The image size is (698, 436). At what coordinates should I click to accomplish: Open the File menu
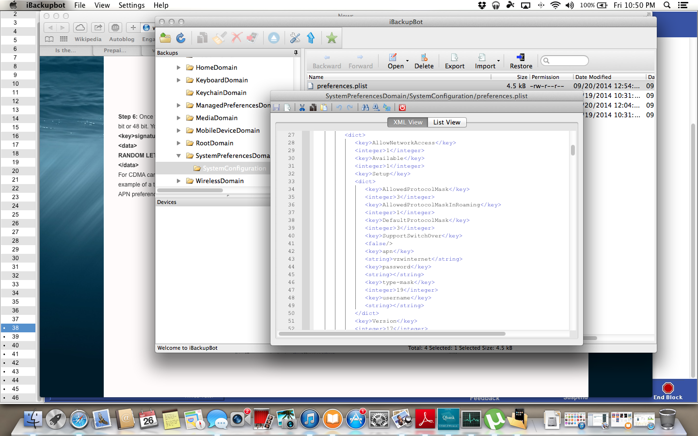pos(80,5)
